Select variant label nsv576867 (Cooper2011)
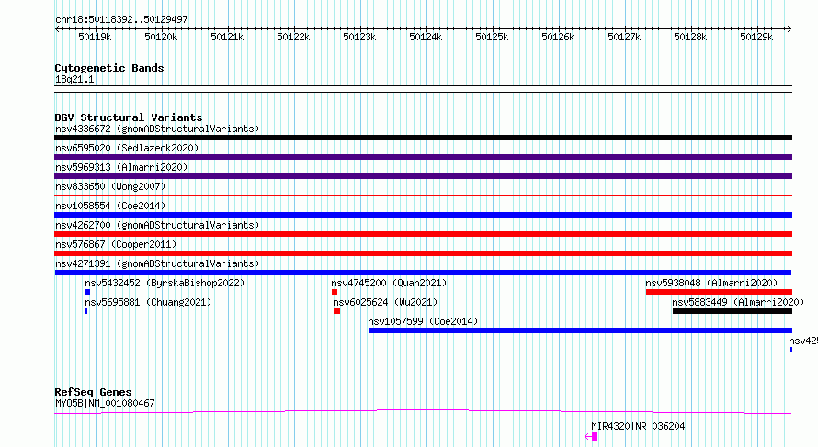The height and width of the screenshot is (447, 818). (116, 244)
